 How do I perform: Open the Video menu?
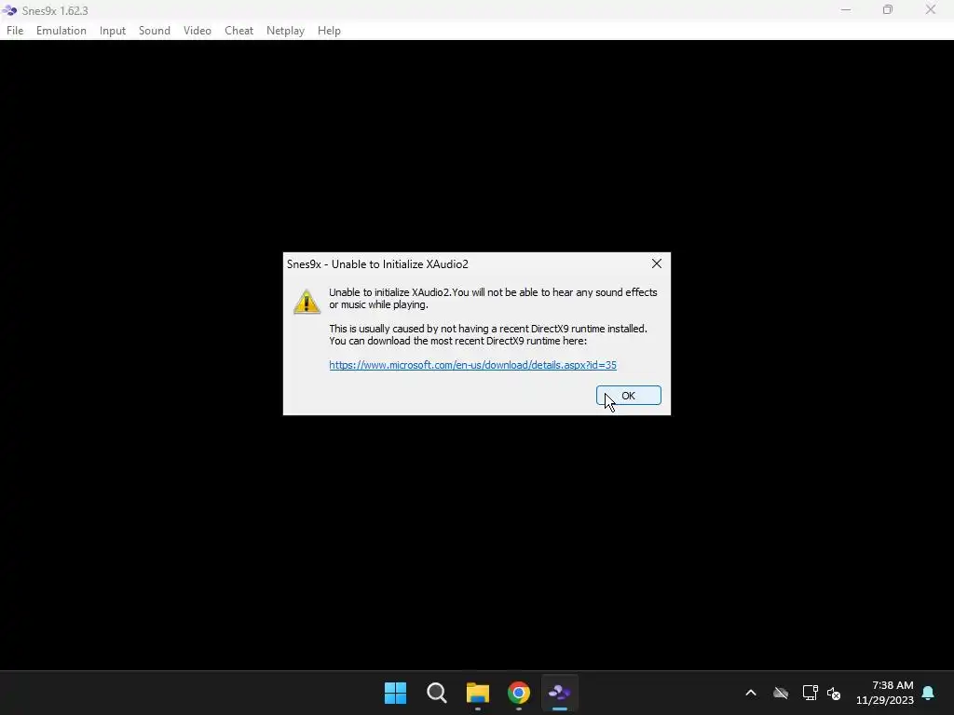click(198, 31)
